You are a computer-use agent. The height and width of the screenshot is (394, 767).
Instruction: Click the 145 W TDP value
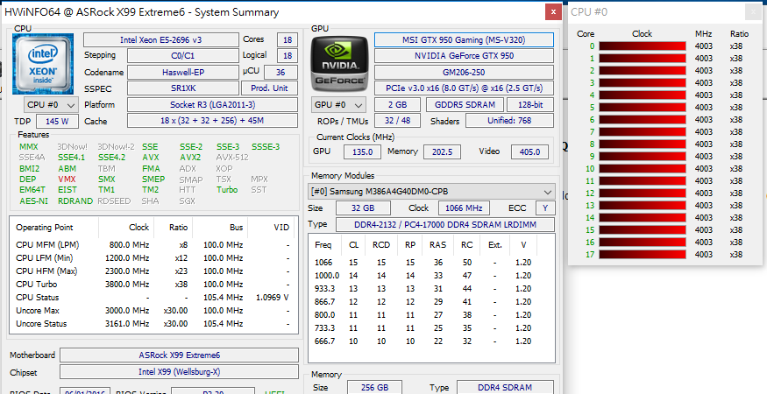click(57, 121)
